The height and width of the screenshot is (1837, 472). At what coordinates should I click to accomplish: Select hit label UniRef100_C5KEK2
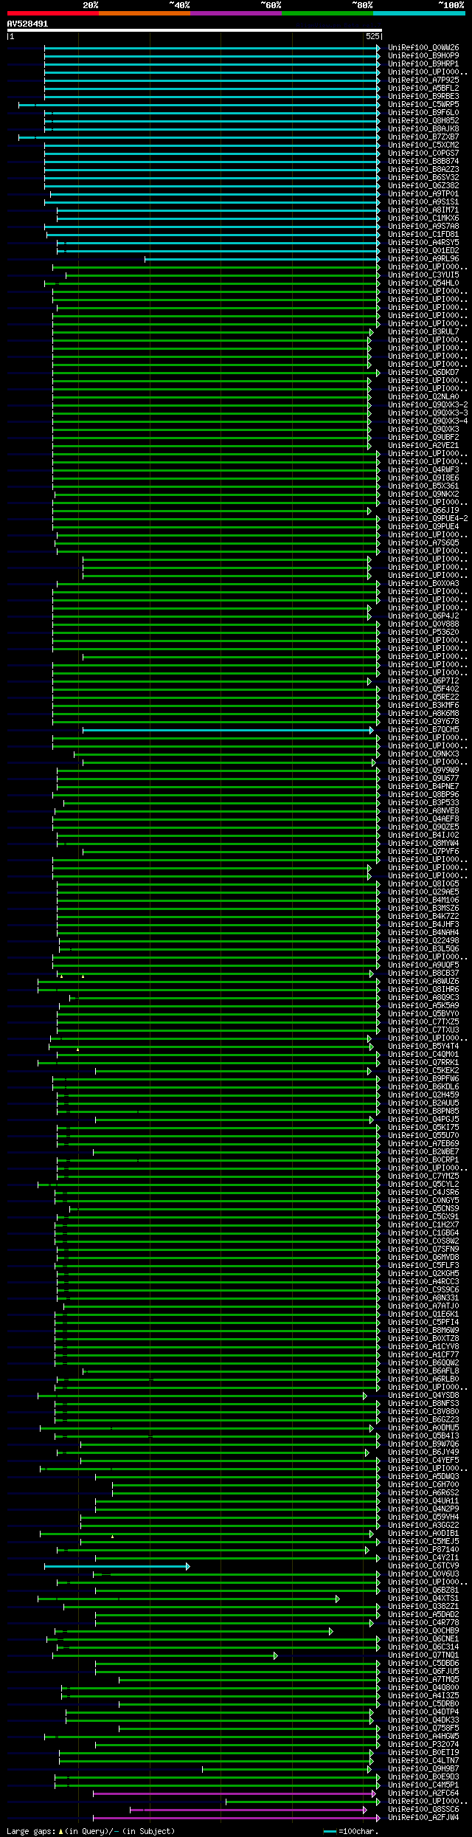(x=423, y=1071)
